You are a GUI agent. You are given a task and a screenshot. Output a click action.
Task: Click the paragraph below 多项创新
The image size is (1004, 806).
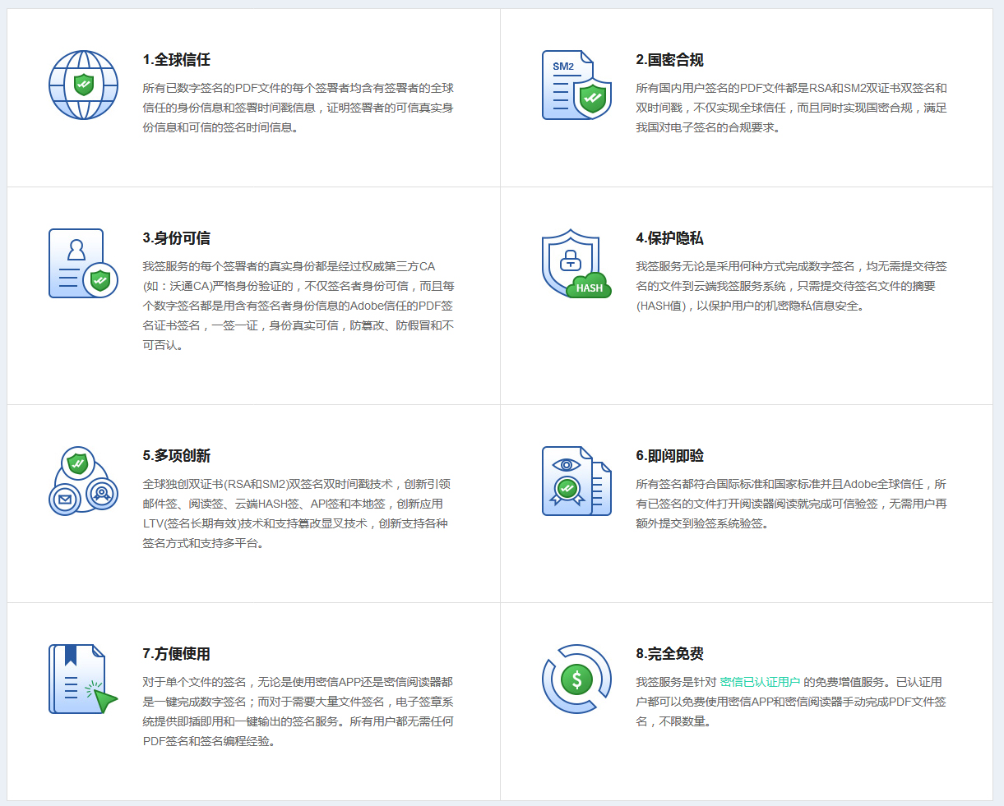tap(298, 514)
